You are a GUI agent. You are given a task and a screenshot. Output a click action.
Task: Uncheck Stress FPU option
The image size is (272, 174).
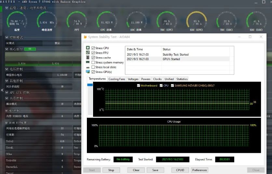click(93, 53)
